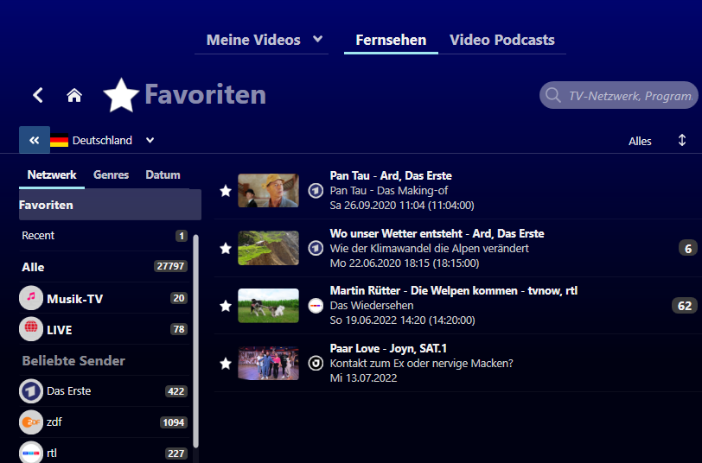Open the LIVE category label
Screen dimensions: 702x463
60,330
